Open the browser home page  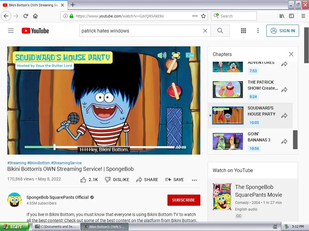35,16
